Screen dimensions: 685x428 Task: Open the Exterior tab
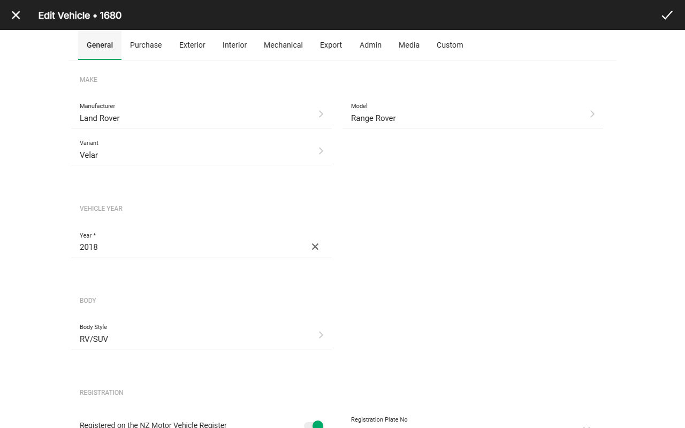(x=192, y=45)
